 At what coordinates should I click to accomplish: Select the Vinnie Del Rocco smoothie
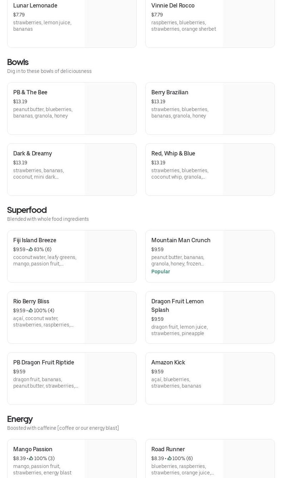point(173,5)
